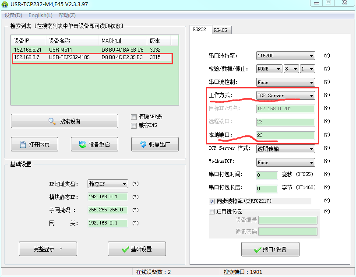Click the restart icon on 设备重启 button
Screen dimensions: 356x277
(x=81, y=144)
